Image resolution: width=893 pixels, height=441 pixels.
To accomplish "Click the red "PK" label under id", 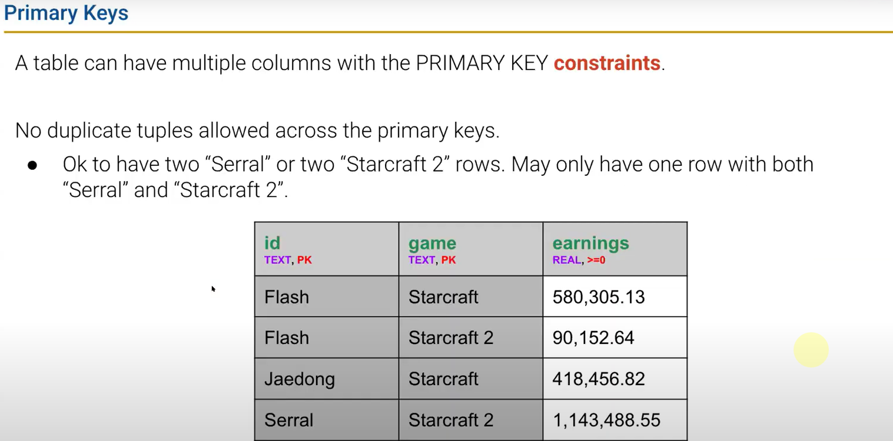I will click(x=304, y=260).
